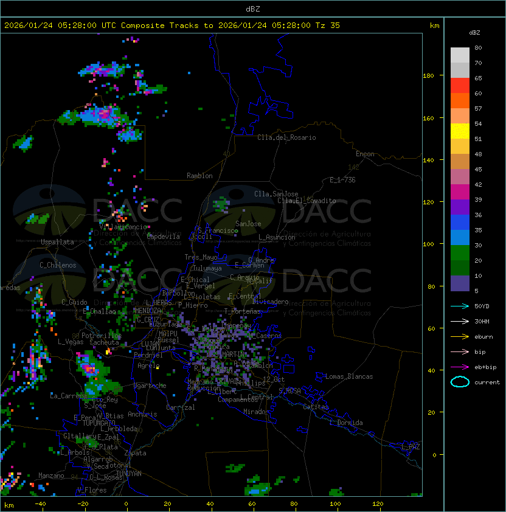Pick the light gray top dBZ swatch
This screenshot has height=512, width=506.
coord(460,55)
